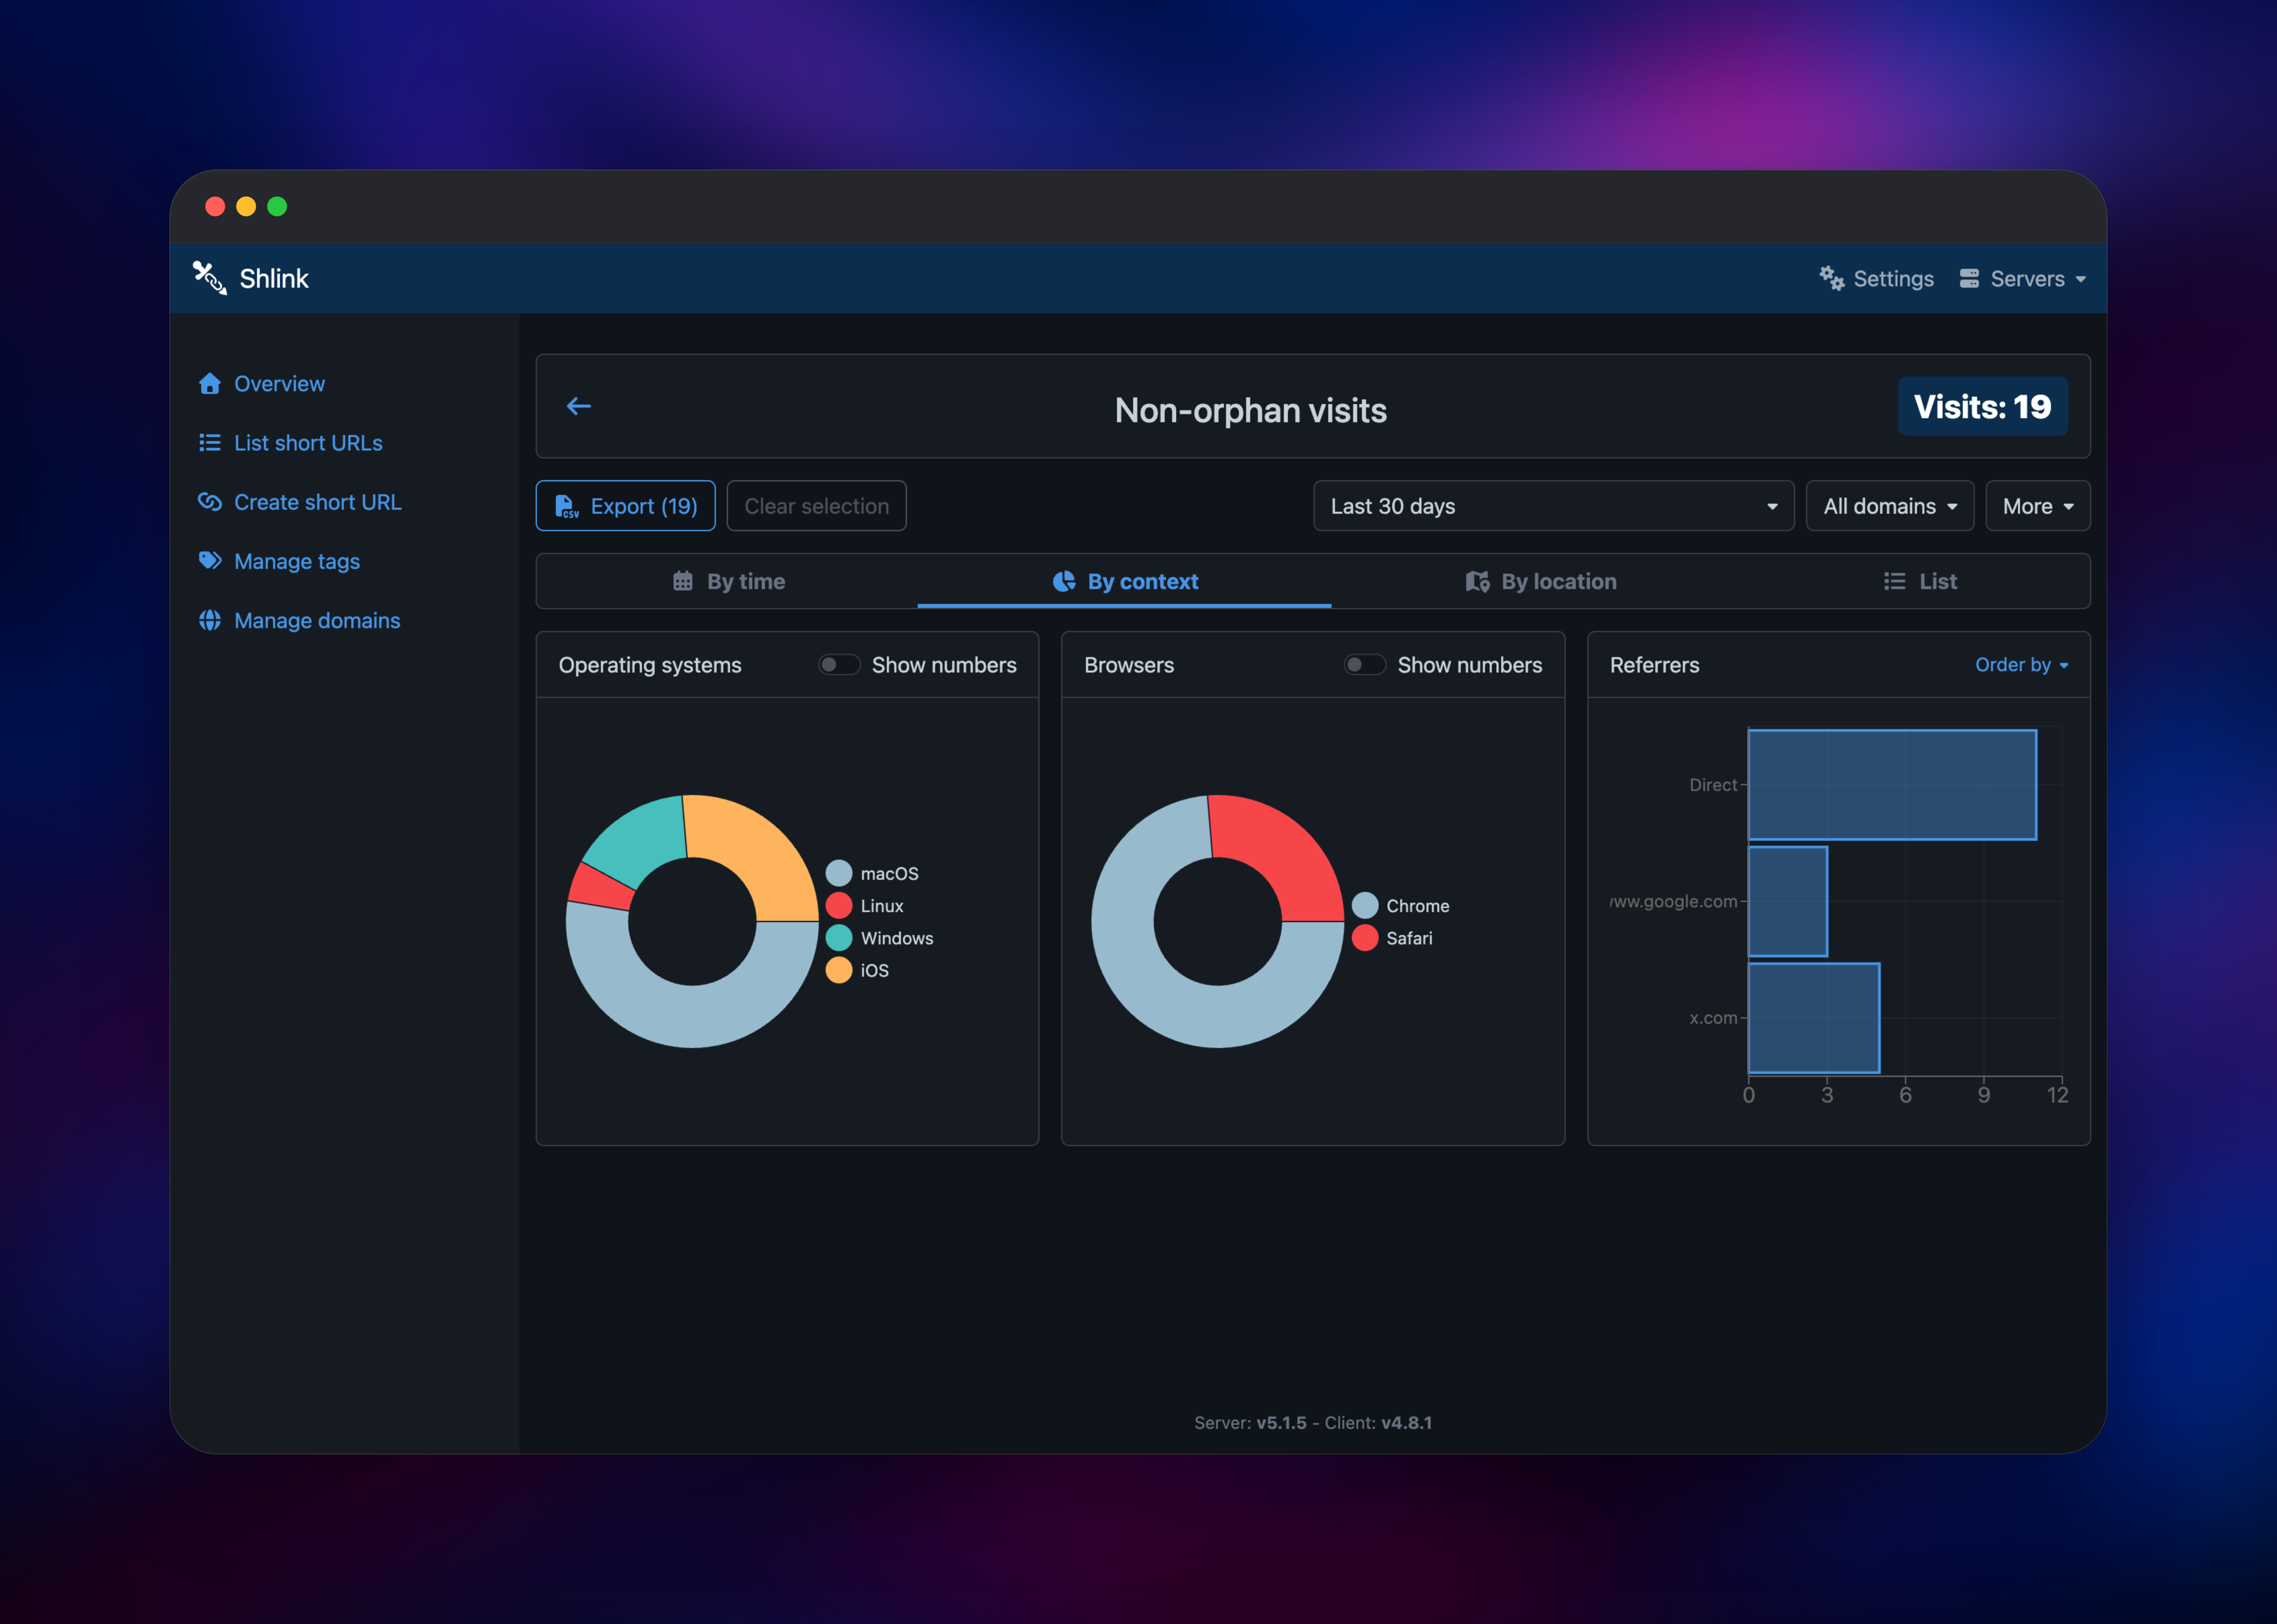Click the Overview house icon
The height and width of the screenshot is (1624, 2277).
click(210, 384)
